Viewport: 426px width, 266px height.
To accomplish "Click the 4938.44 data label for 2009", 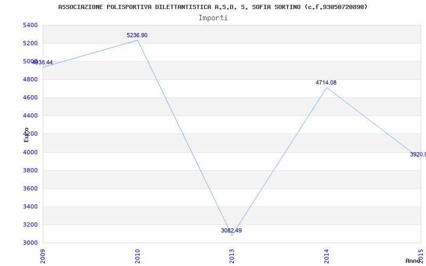I will [43, 62].
